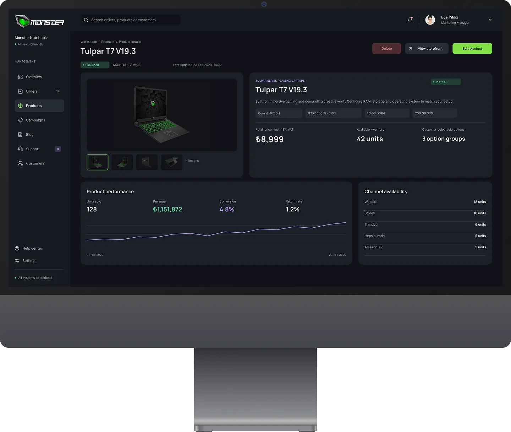
Task: Click the conversion value 4.8%
Action: coord(227,210)
